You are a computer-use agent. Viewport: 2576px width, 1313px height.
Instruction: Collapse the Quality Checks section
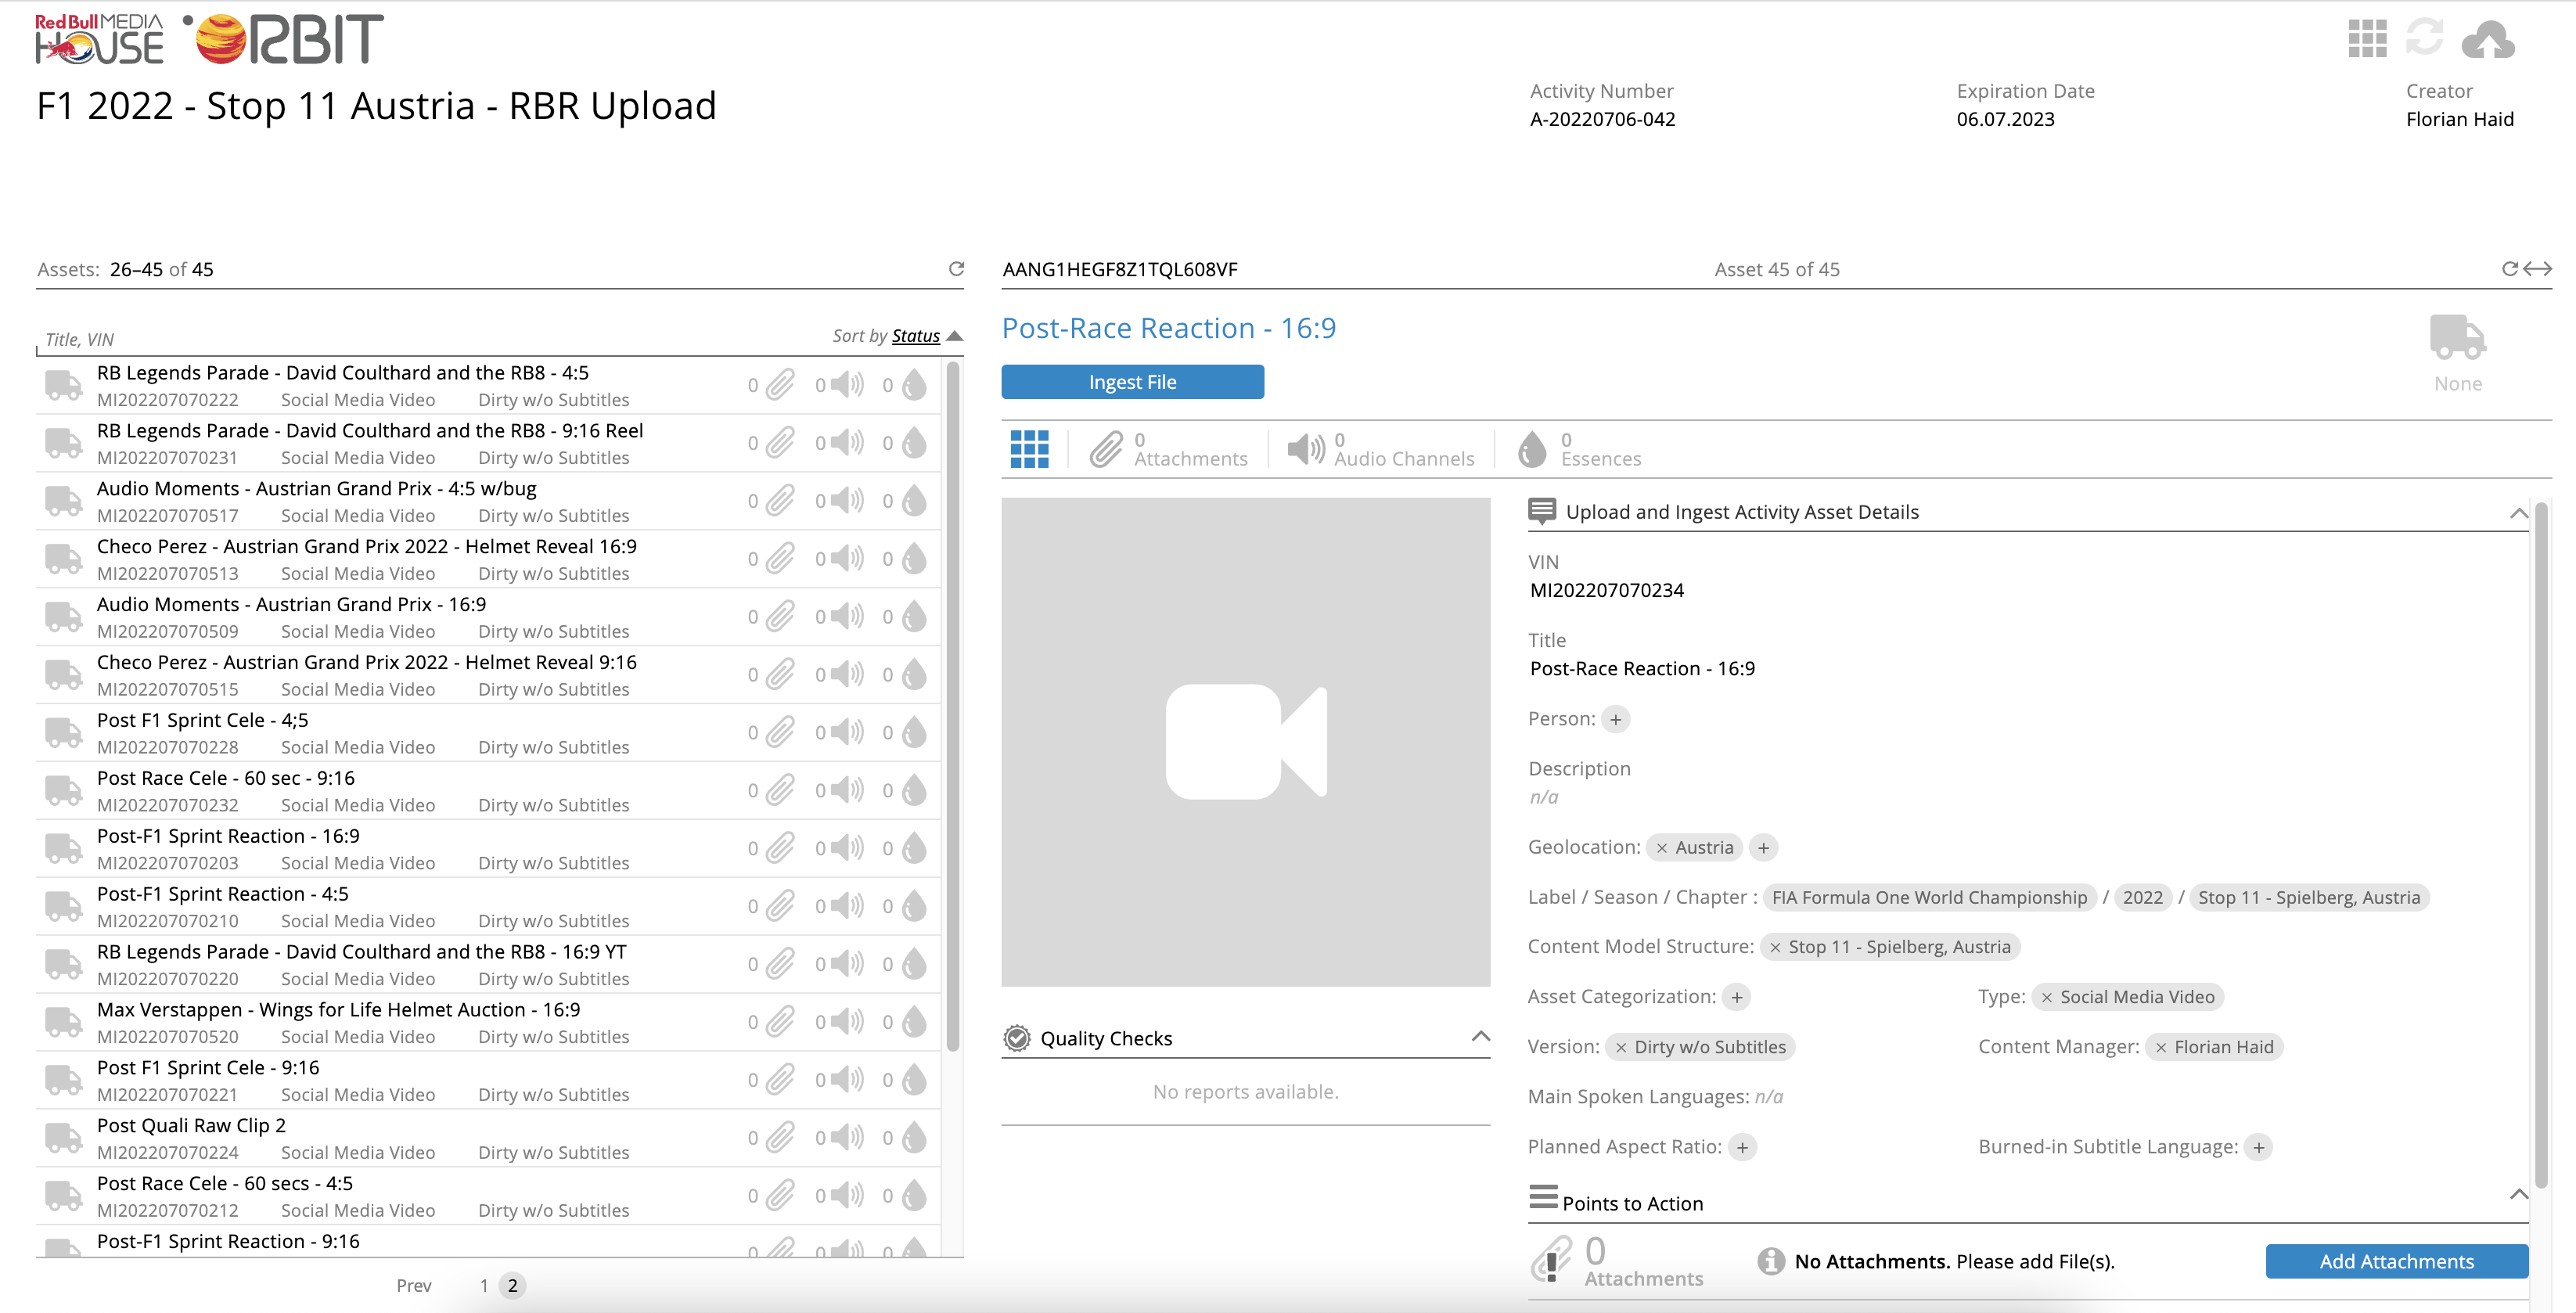[1480, 1037]
